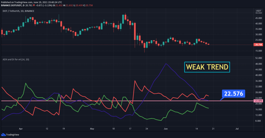Image resolution: width=265 pixels, height=138 pixels.
Task: Click the change value −0.671 (−3.13%)
Action: click(x=44, y=5)
